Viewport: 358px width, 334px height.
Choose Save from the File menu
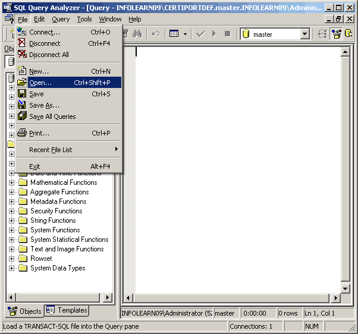(x=69, y=94)
